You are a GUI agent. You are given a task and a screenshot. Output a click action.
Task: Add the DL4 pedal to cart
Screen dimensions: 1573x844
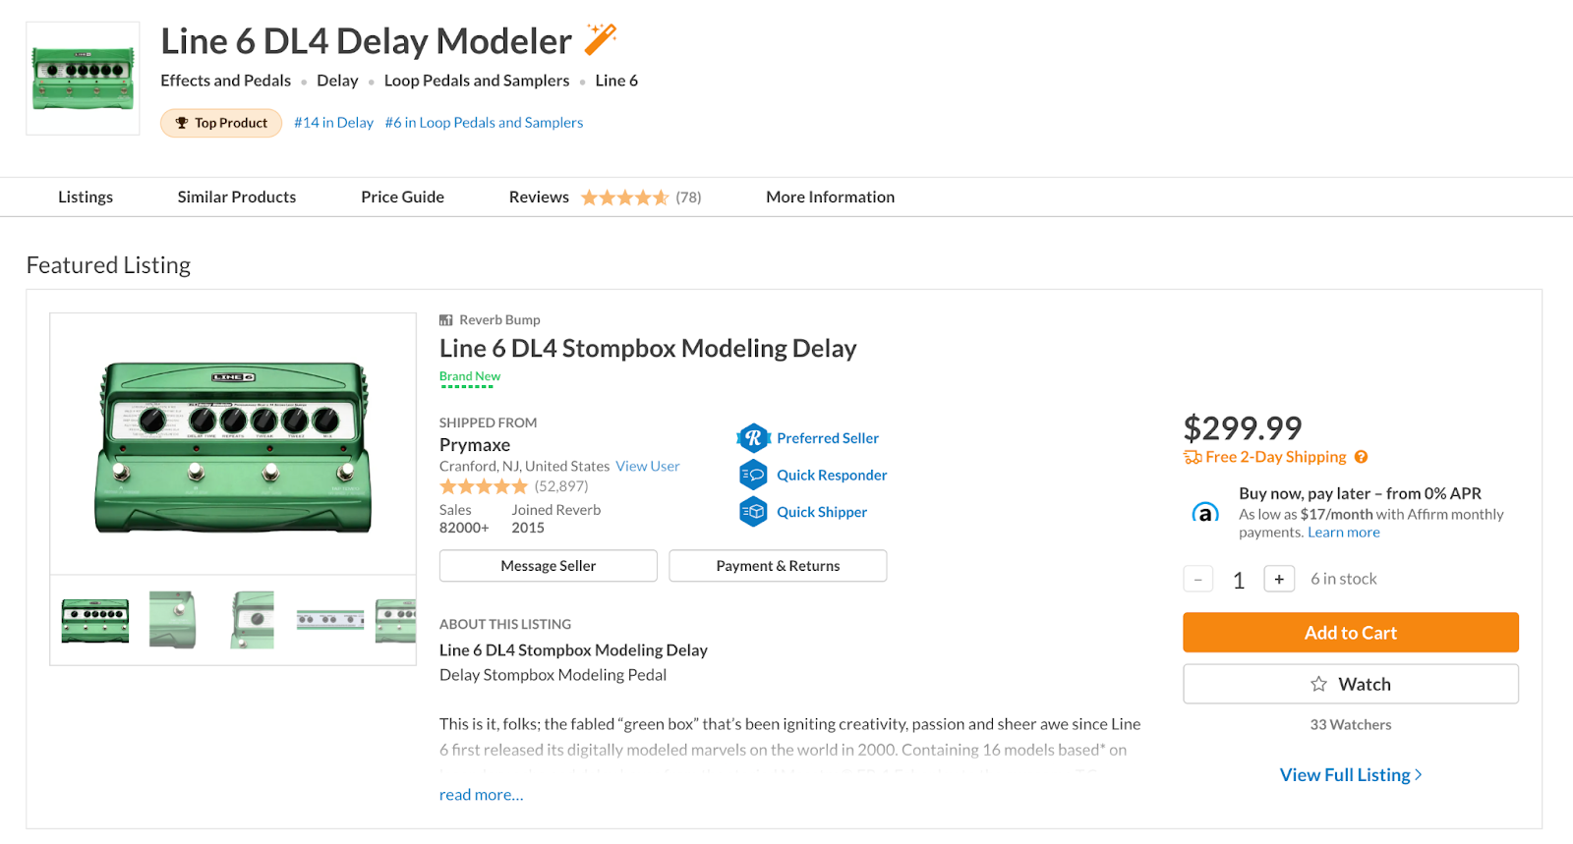1350,633
